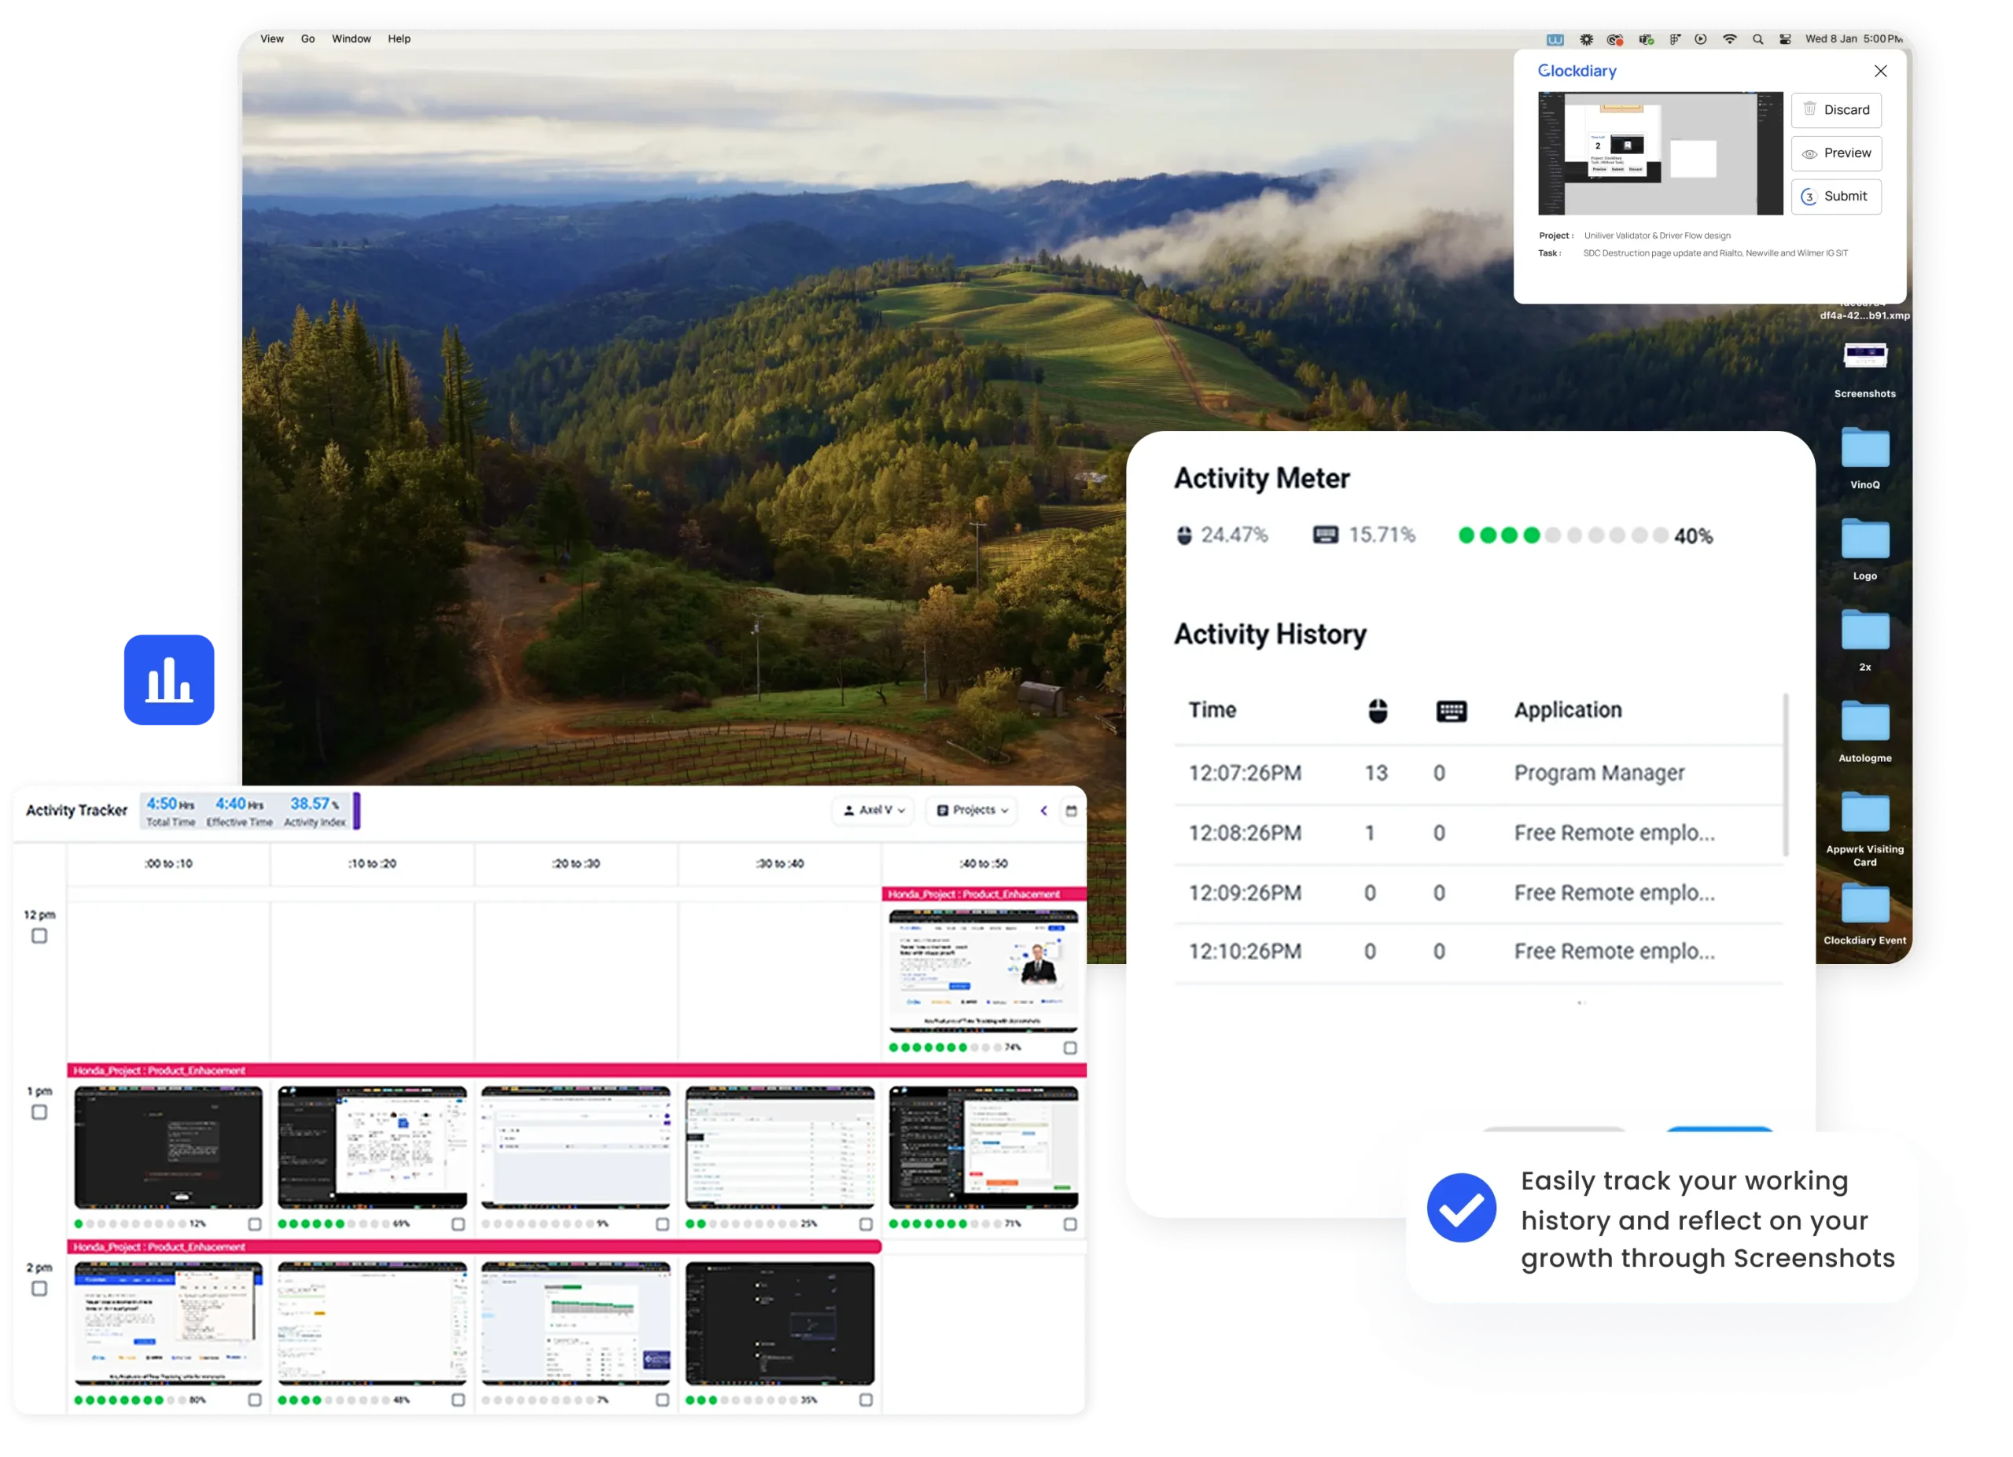Click the blue bar chart app icon
The width and height of the screenshot is (2013, 1457).
(168, 679)
